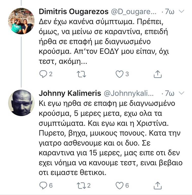Like Dimitris Ougarezos's tweet
The width and height of the screenshot is (192, 195).
pos(119,74)
